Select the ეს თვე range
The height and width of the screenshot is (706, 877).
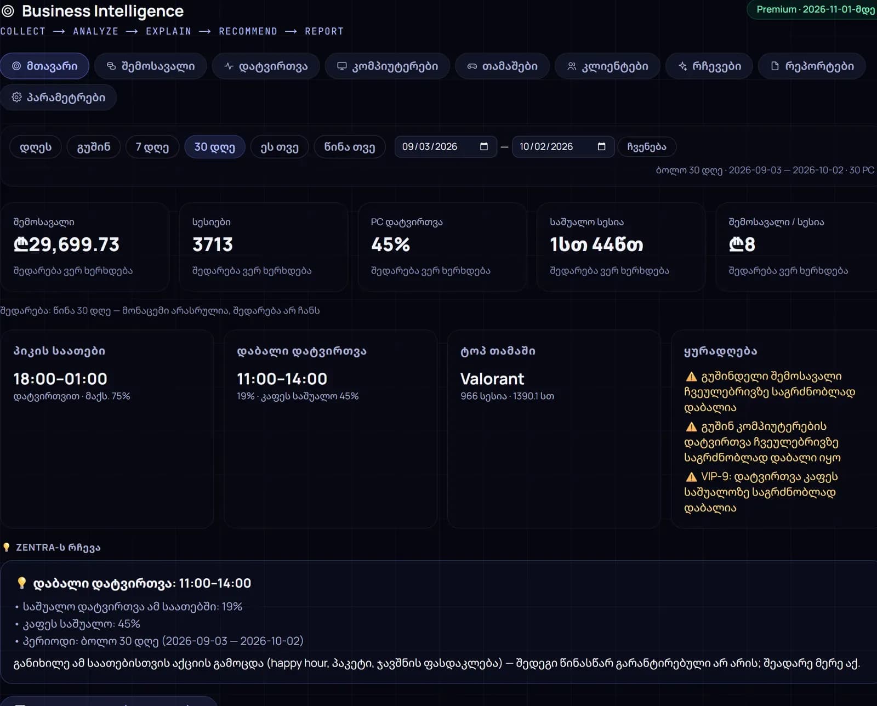point(280,147)
